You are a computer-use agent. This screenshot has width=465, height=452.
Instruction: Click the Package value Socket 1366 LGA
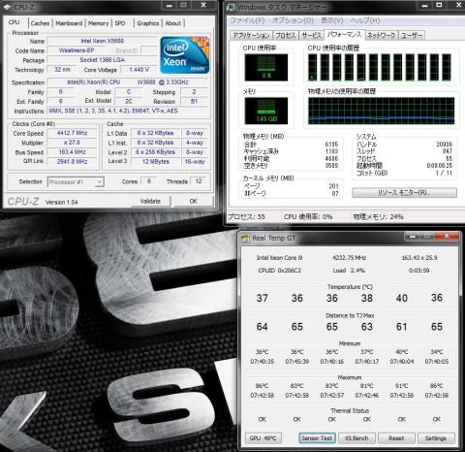coord(102,60)
